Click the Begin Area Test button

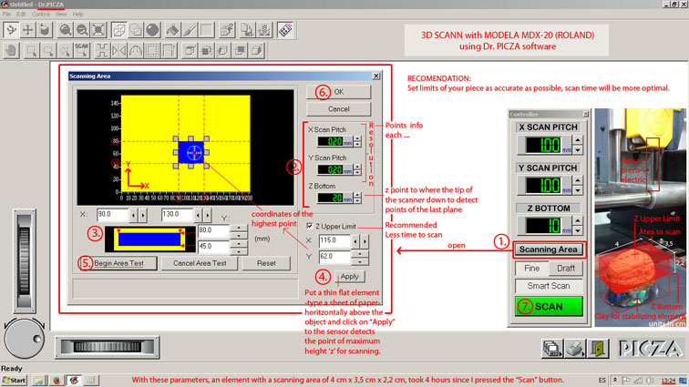point(118,263)
